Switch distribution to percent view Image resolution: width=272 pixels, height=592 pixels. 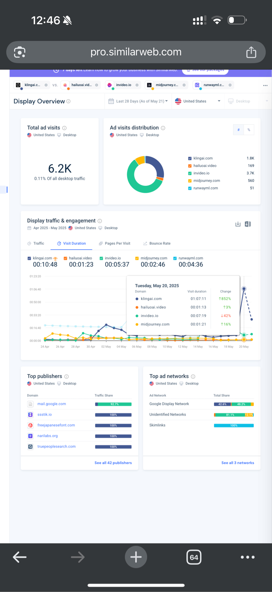[249, 130]
